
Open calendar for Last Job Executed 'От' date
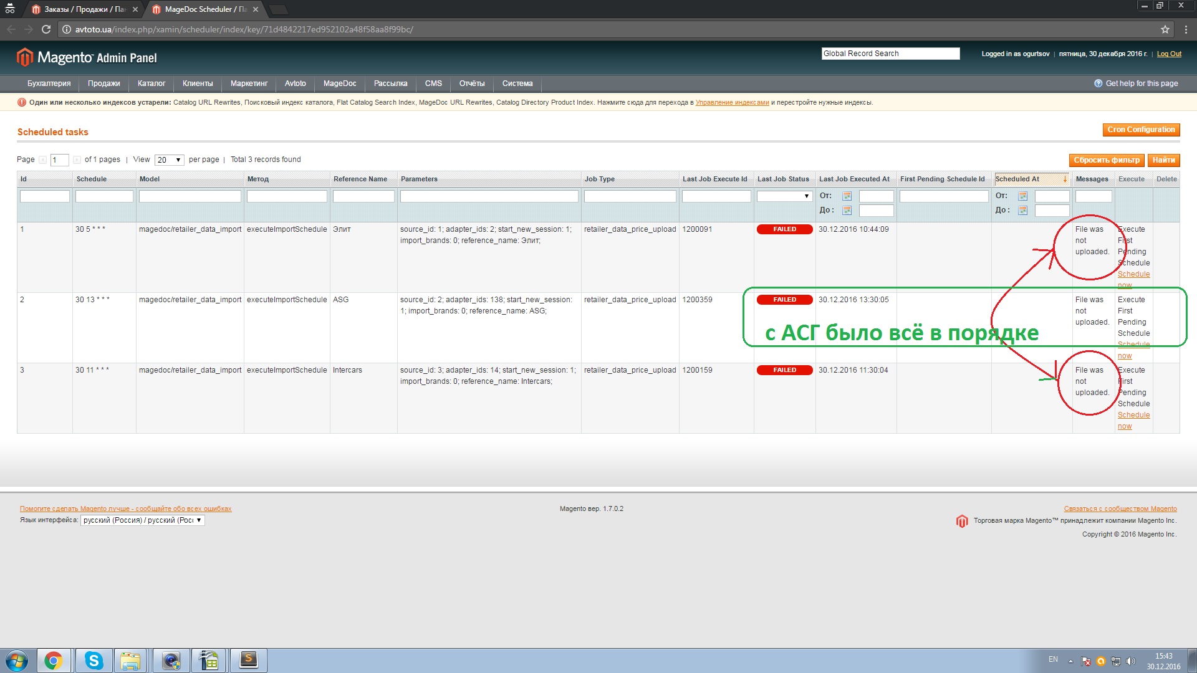click(847, 196)
